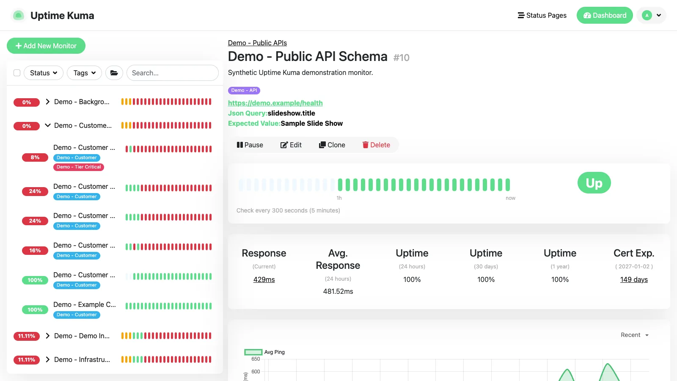Screen dimensions: 677x381
Task: Click Add New Monitor button
Action: click(46, 46)
